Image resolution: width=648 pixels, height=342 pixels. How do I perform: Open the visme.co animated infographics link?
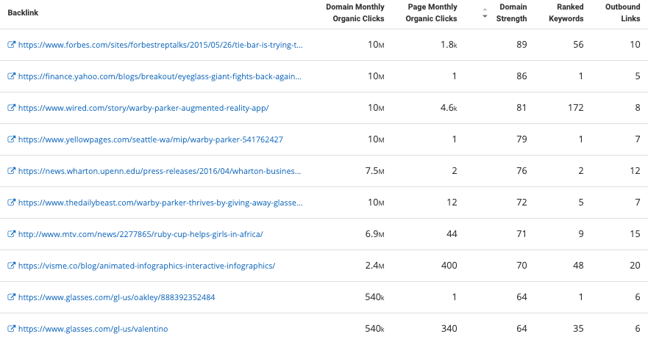point(146,266)
